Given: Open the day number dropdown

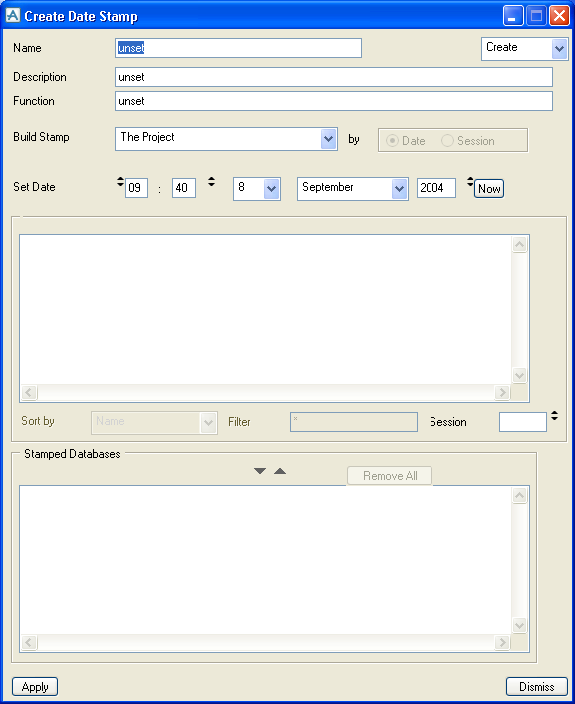Looking at the screenshot, I should click(272, 189).
